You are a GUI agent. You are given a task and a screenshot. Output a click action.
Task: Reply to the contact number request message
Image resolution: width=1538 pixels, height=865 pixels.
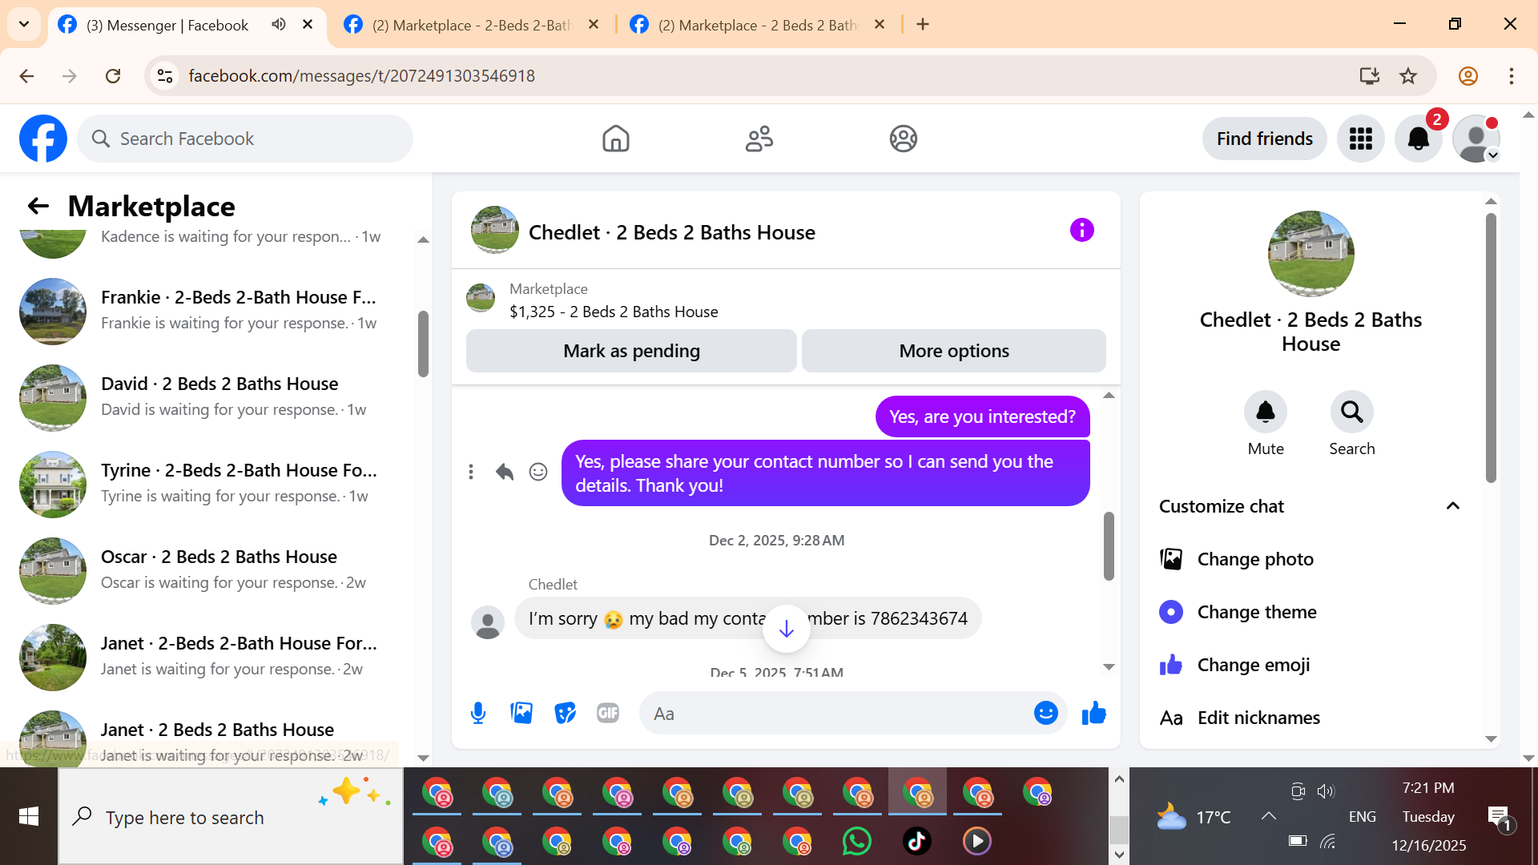[504, 473]
